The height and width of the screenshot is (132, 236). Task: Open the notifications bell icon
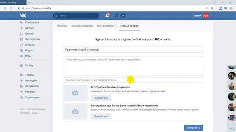coord(107,15)
